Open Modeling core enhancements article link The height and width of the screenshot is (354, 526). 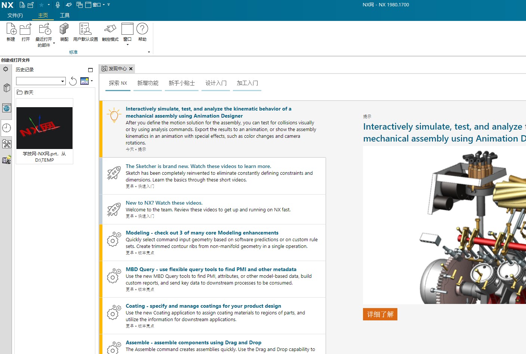tap(202, 233)
